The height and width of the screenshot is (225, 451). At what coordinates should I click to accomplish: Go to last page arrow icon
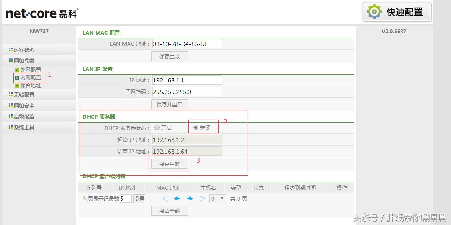(202, 199)
